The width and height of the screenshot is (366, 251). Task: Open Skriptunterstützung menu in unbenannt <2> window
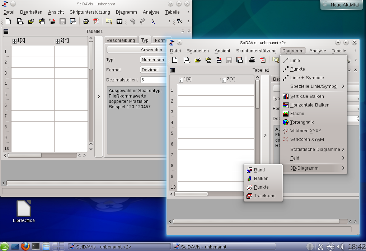256,51
